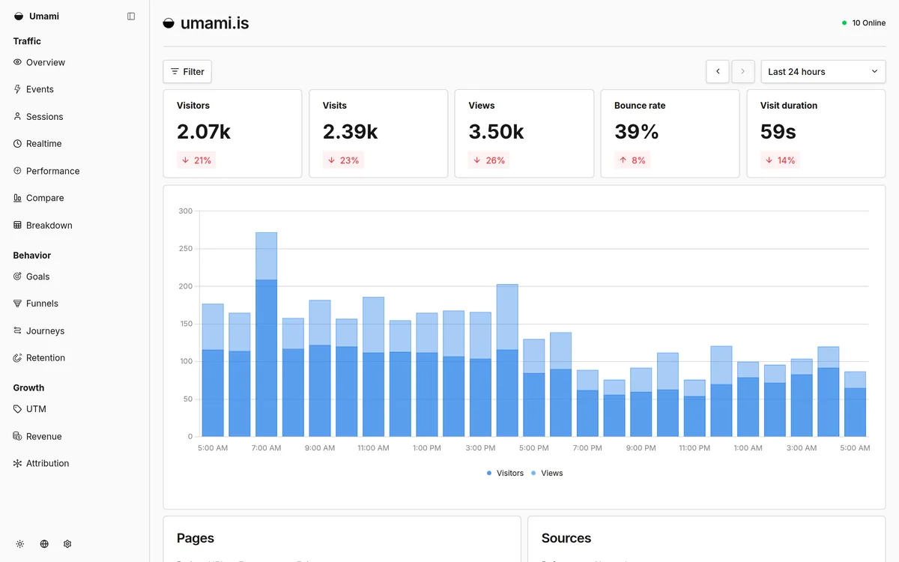The height and width of the screenshot is (562, 899).
Task: Click the Umami brand name in sidebar
Action: point(44,16)
